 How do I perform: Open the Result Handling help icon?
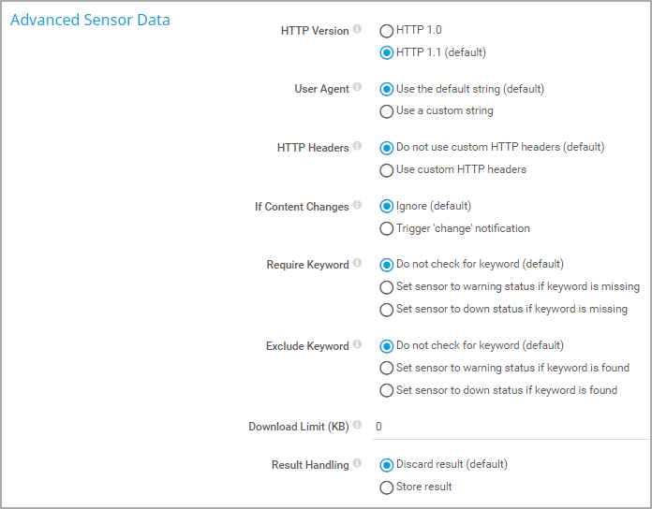[357, 463]
